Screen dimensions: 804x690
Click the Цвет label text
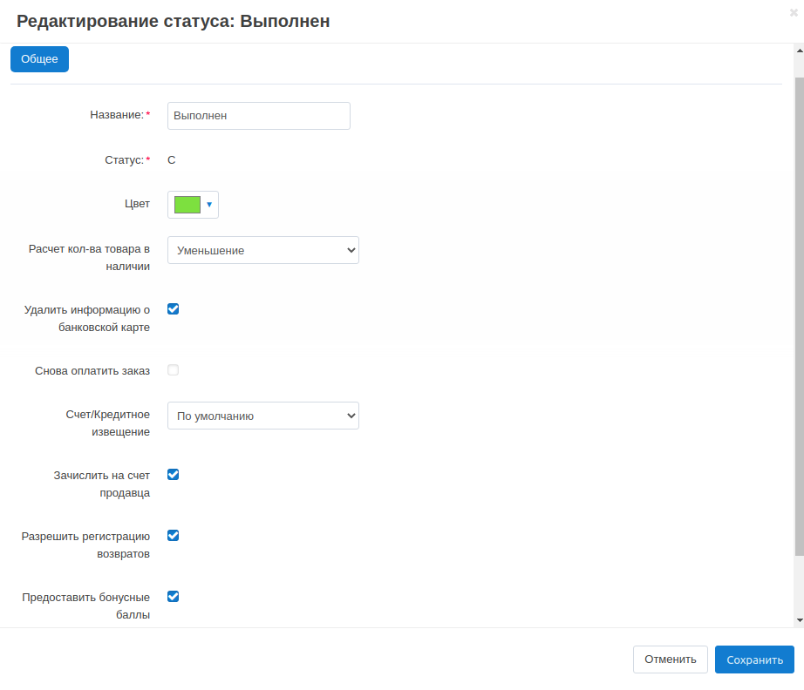click(x=137, y=204)
